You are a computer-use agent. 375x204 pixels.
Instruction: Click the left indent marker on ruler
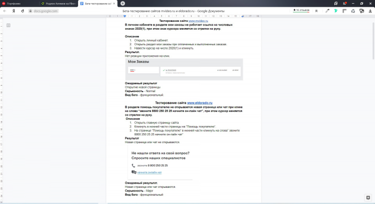point(124,16)
